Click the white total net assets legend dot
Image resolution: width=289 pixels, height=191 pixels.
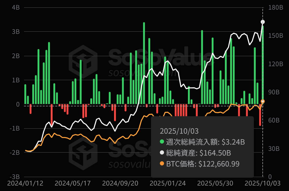click(x=162, y=153)
